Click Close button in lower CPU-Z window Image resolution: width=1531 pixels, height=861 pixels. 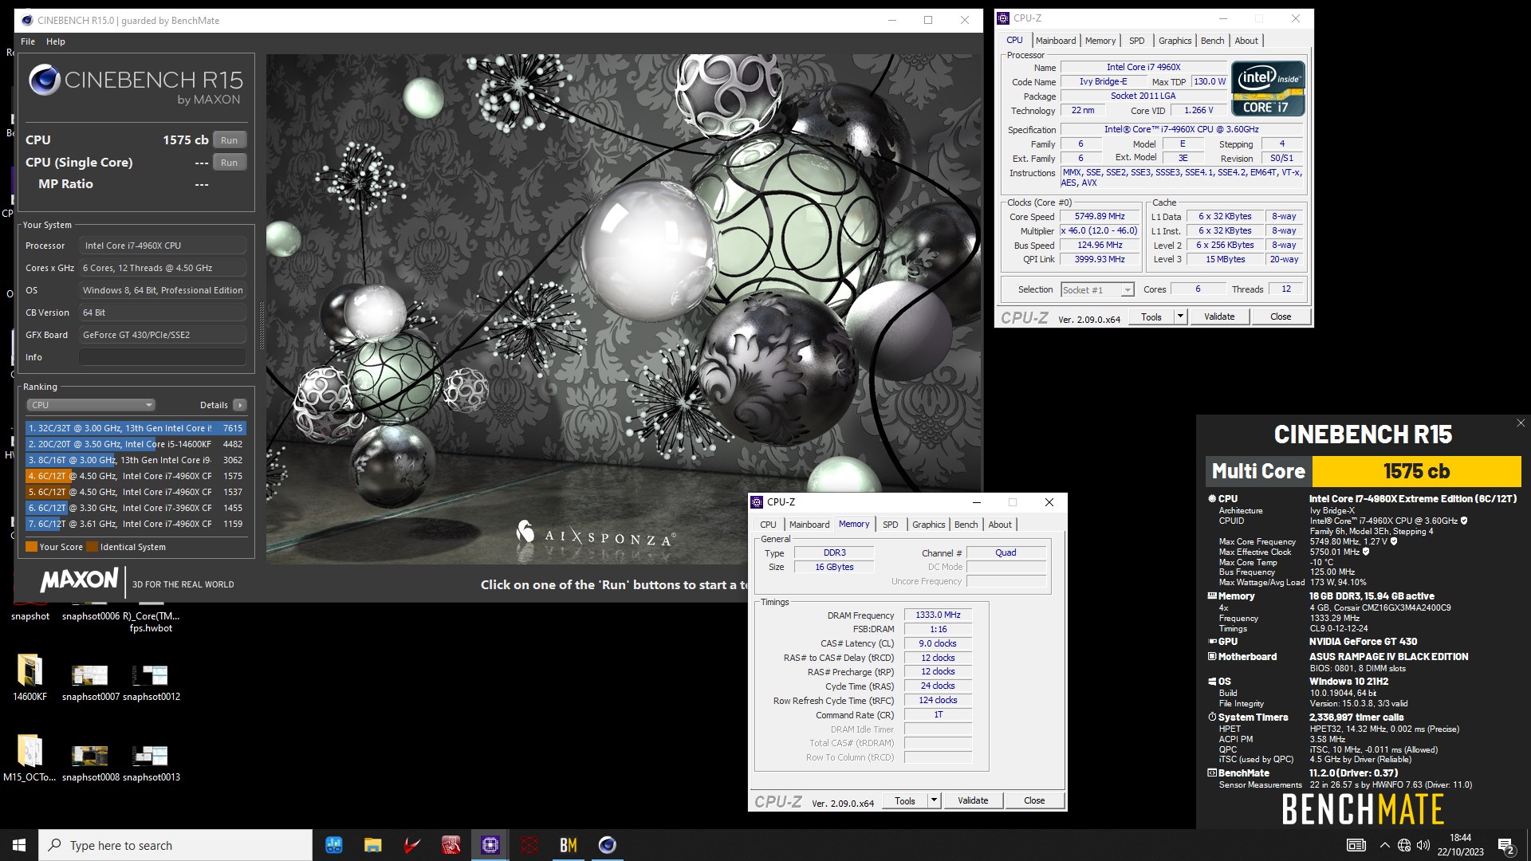(x=1034, y=800)
